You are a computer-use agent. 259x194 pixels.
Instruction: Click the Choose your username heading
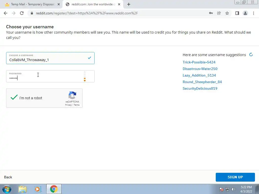coord(30,27)
